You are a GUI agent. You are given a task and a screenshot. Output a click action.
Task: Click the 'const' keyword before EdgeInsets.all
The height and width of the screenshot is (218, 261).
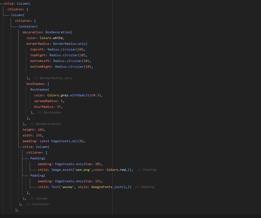[x=44, y=141]
